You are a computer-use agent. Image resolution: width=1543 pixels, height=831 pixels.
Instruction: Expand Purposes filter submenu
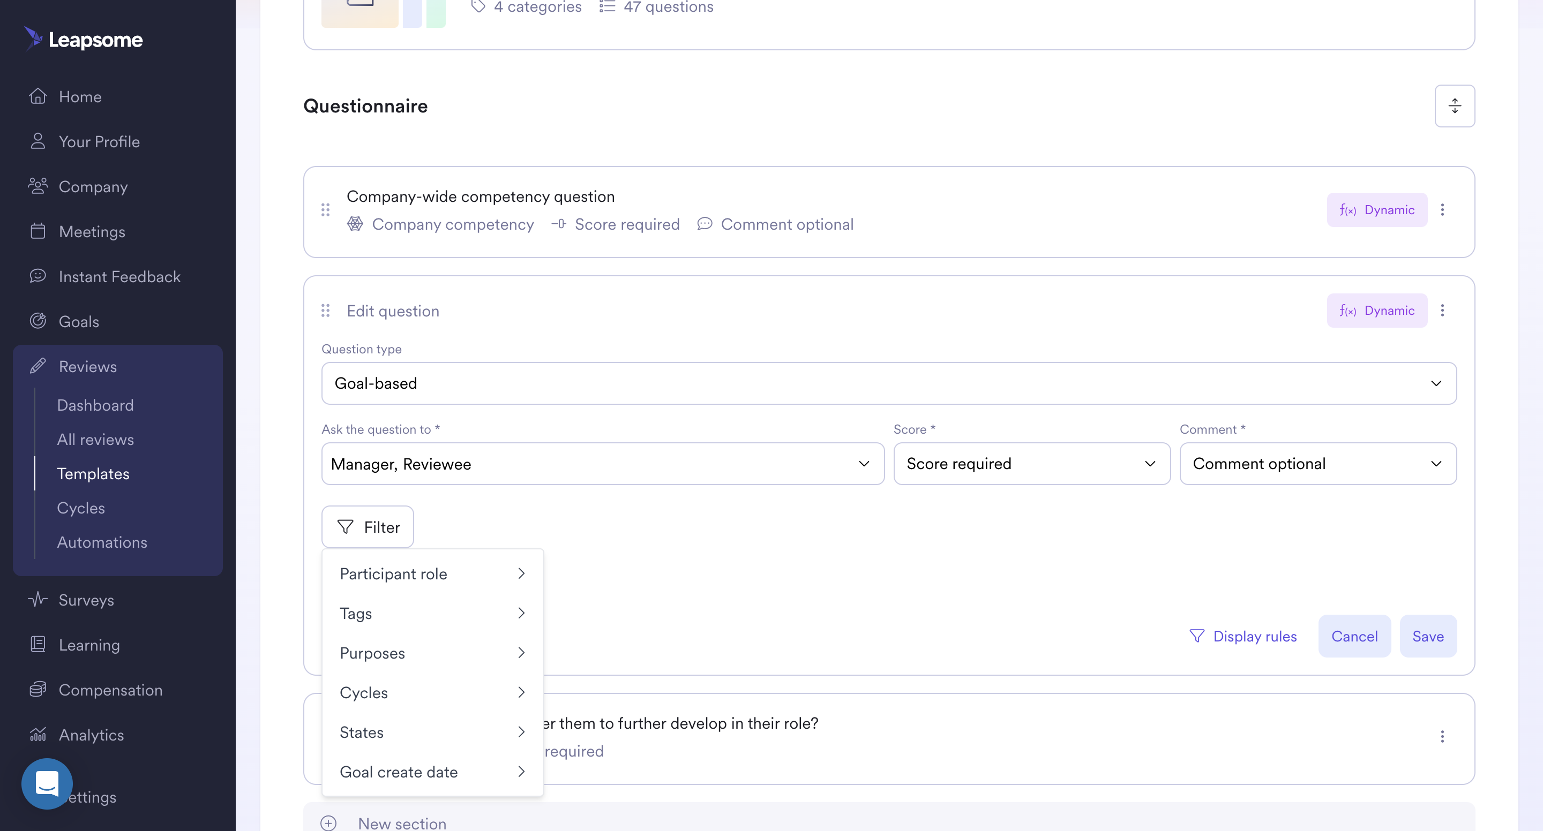pos(432,653)
